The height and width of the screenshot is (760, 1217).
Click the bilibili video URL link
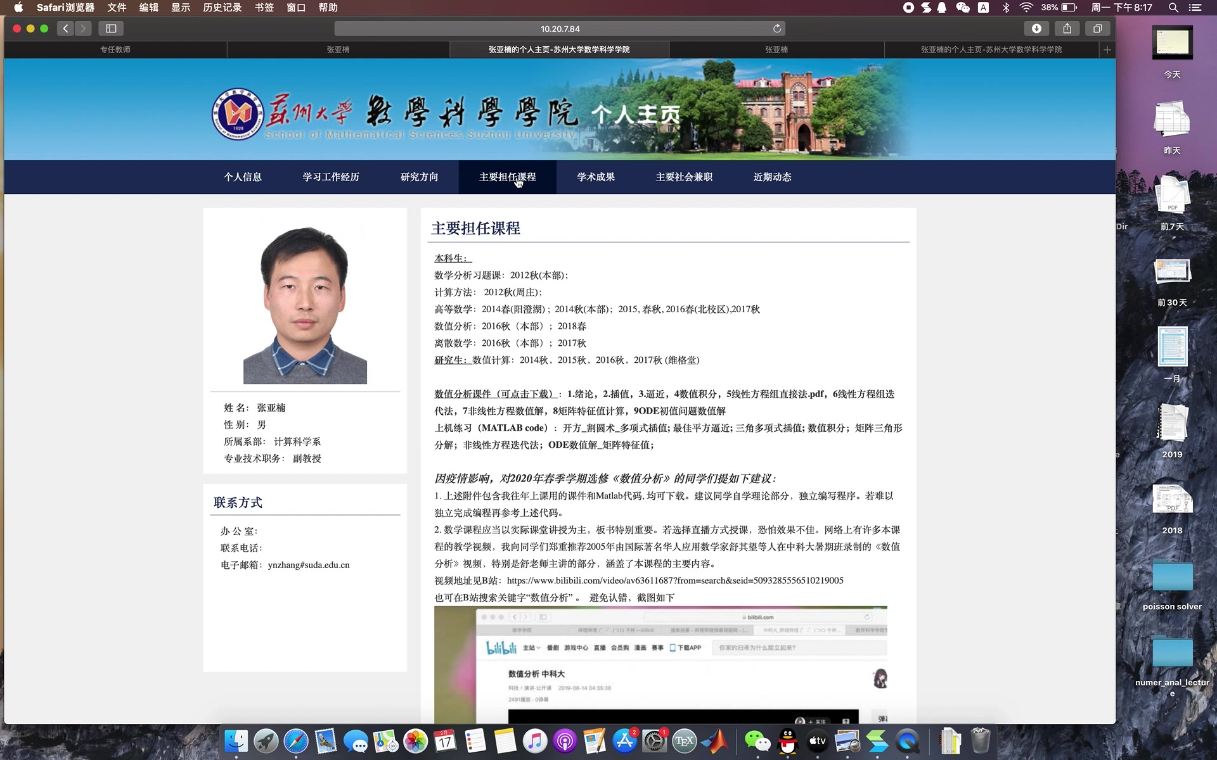[x=674, y=580]
